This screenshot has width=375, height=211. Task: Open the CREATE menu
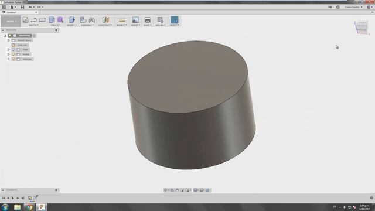[56, 25]
